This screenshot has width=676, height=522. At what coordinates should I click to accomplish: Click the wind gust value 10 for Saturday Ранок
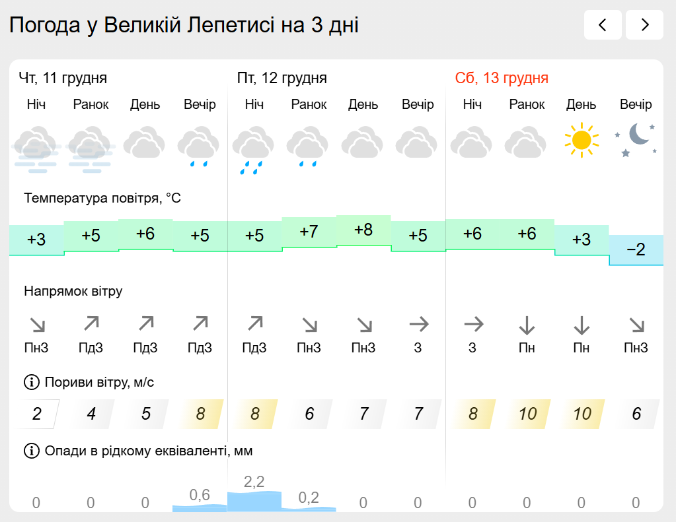pos(527,414)
